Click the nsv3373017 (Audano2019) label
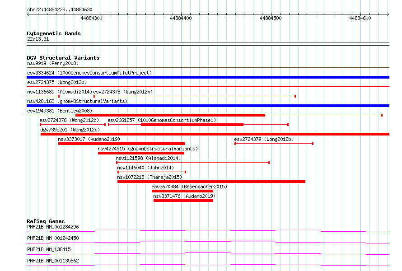The height and width of the screenshot is (271, 402). click(x=89, y=139)
